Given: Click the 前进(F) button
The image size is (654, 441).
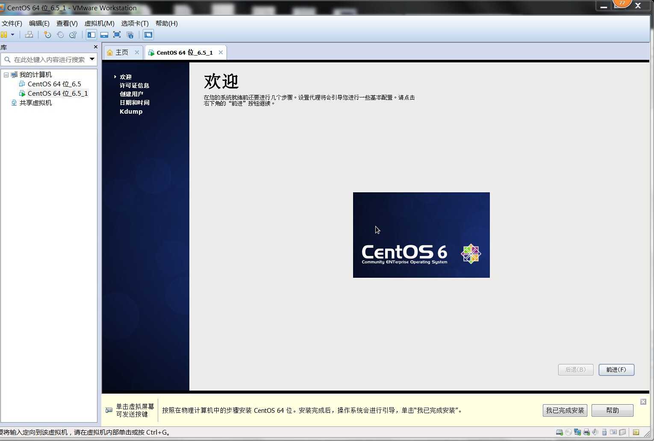Looking at the screenshot, I should pos(616,370).
